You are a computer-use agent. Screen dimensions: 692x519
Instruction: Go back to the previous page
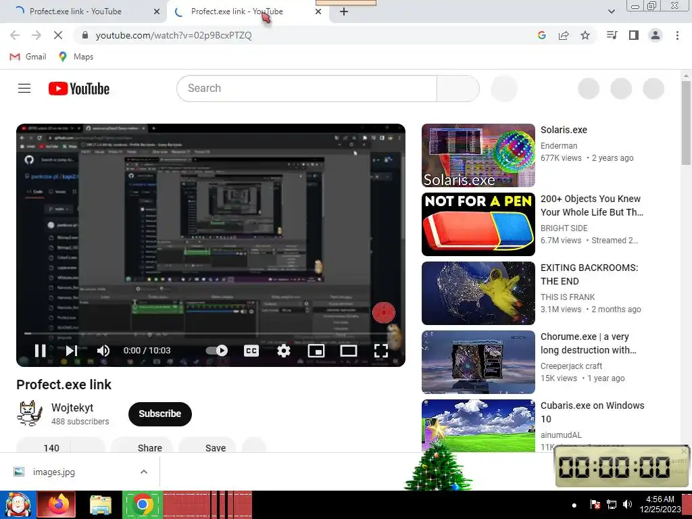(15, 35)
